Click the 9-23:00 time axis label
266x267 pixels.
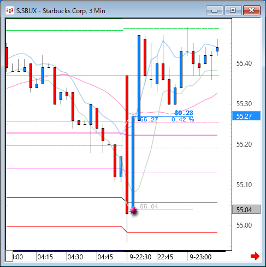(x=200, y=257)
